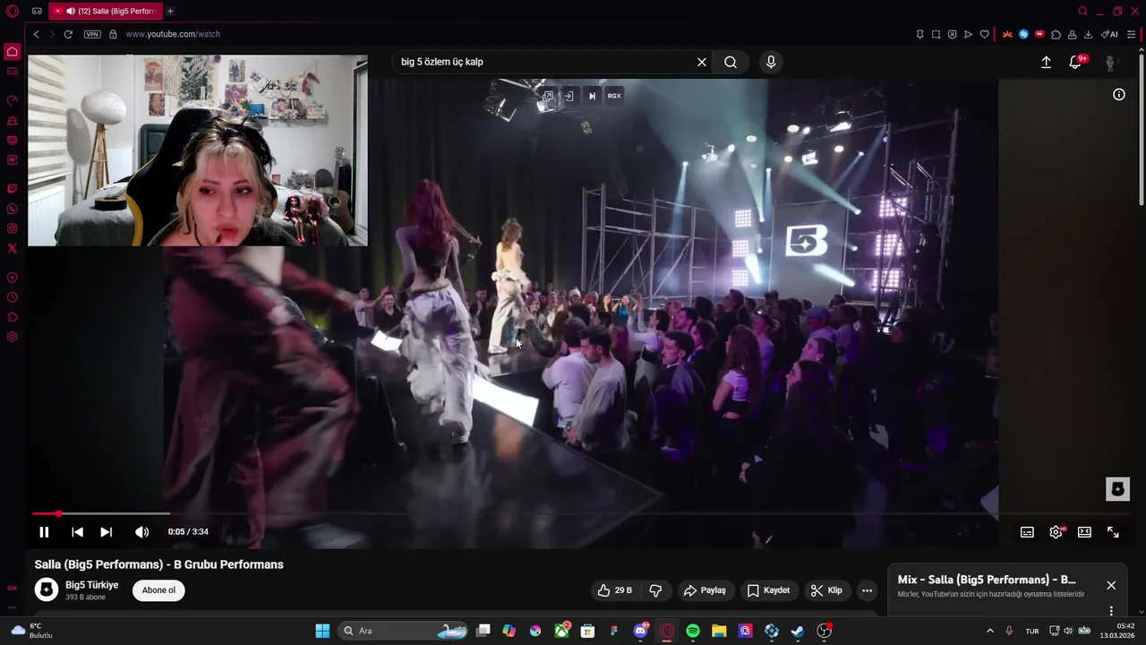Open the extensions cube icon
The height and width of the screenshot is (645, 1146).
(x=1056, y=34)
